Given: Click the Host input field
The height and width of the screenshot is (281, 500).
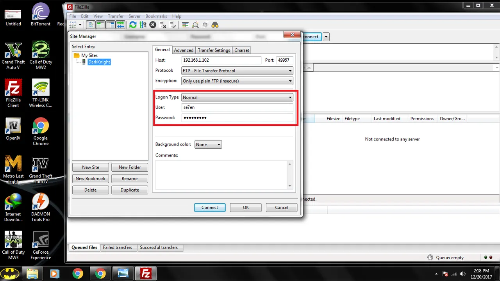Looking at the screenshot, I should coord(221,60).
